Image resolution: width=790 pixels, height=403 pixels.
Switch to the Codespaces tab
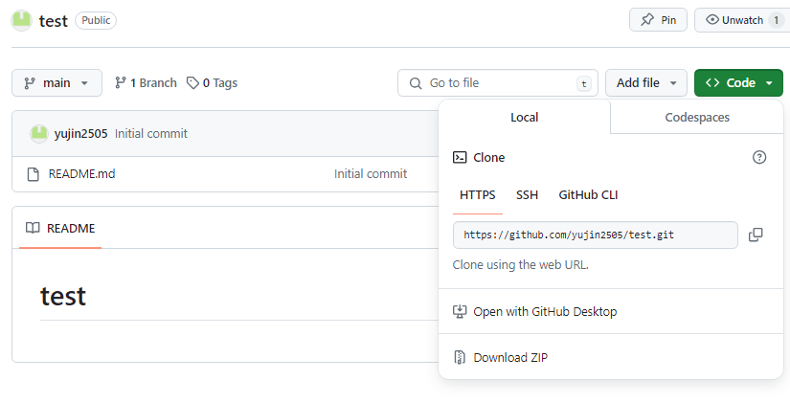[x=697, y=118]
